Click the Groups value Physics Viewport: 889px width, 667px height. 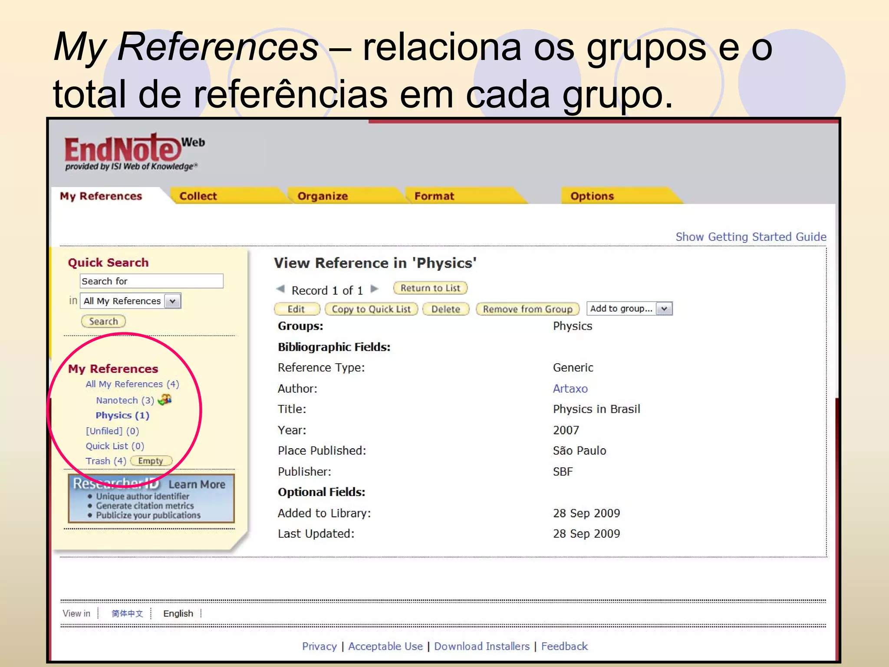[x=573, y=326]
